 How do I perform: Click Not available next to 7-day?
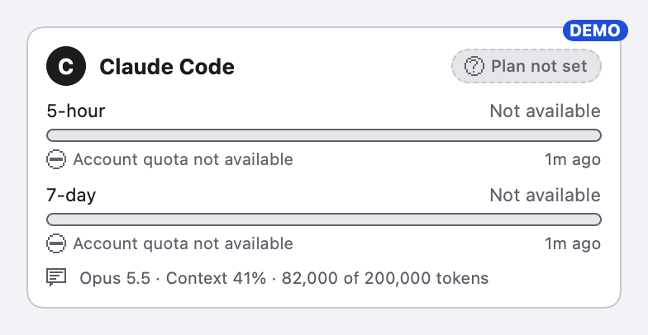click(546, 195)
